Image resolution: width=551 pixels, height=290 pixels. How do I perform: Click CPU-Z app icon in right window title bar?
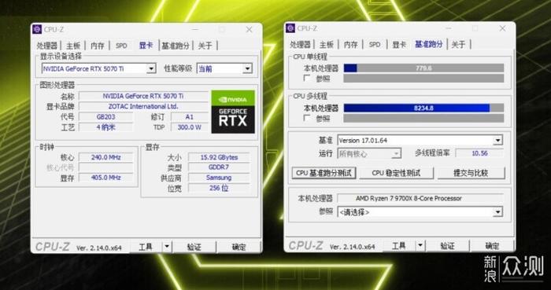tap(290, 28)
